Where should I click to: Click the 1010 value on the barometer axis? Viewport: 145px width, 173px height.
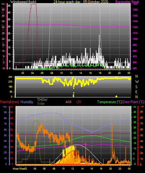(135, 33)
